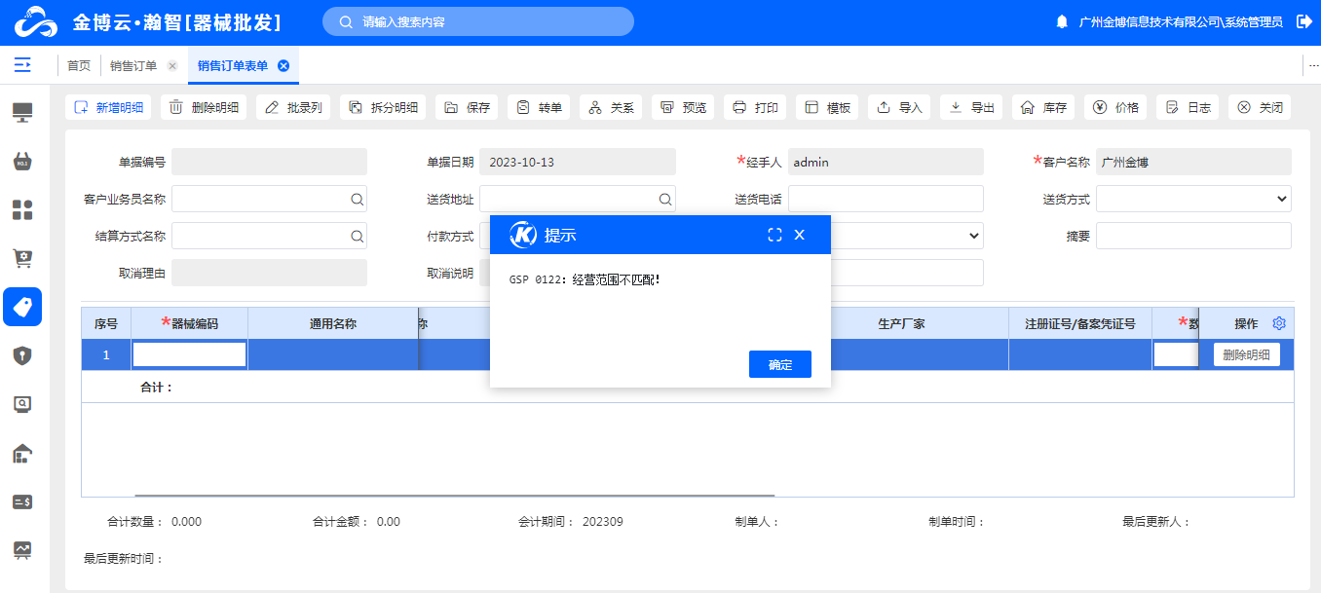Screen dimensions: 1321x593
Task: Click the shield icon in sidebar
Action: click(x=22, y=355)
